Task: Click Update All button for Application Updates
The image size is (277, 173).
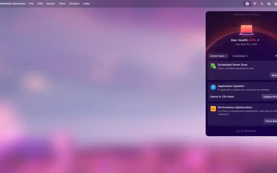Action: [x=269, y=97]
